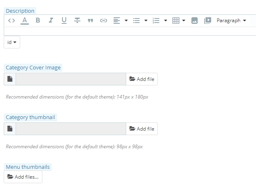
Task: Open the Paragraph format dropdown
Action: pyautogui.click(x=231, y=21)
